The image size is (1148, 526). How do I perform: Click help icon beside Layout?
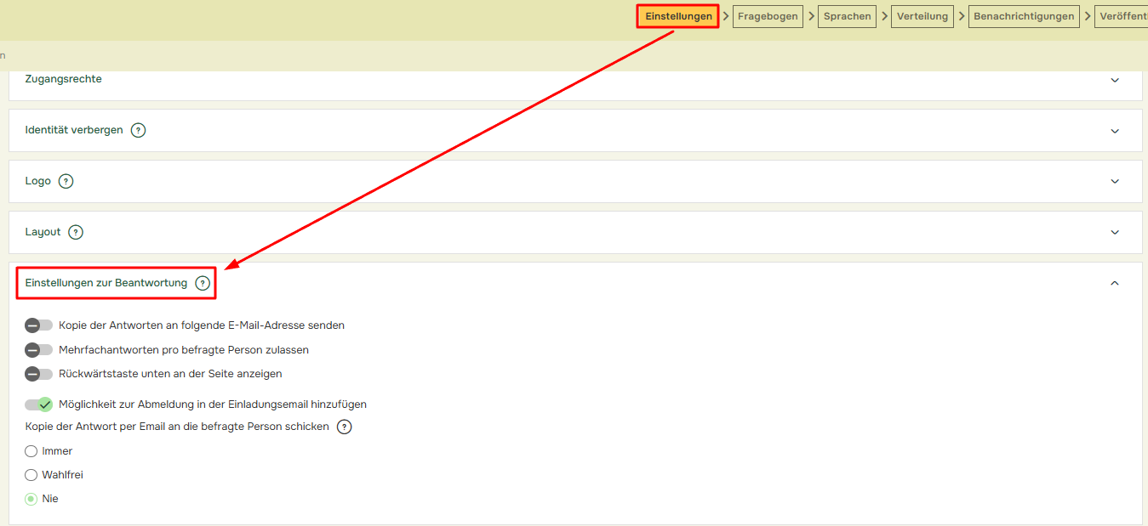(x=76, y=232)
